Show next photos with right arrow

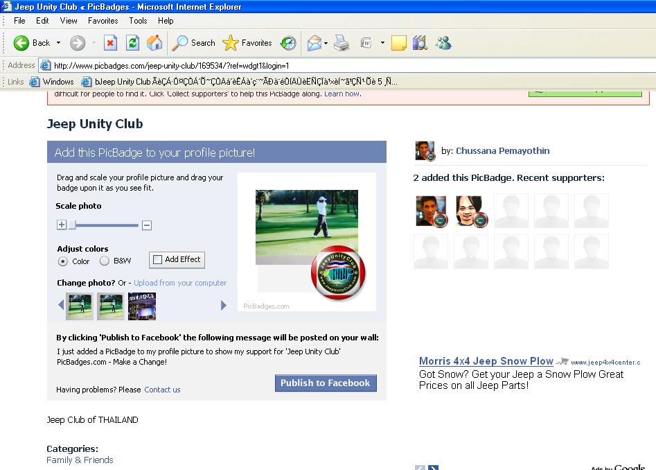[224, 305]
